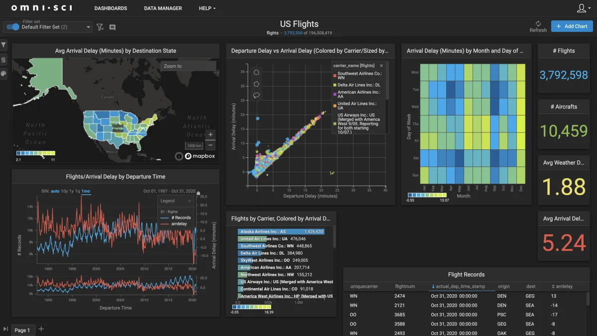Viewport: 597px width, 336px height.
Task: Toggle the Default Filter Set switch
Action: click(12, 27)
